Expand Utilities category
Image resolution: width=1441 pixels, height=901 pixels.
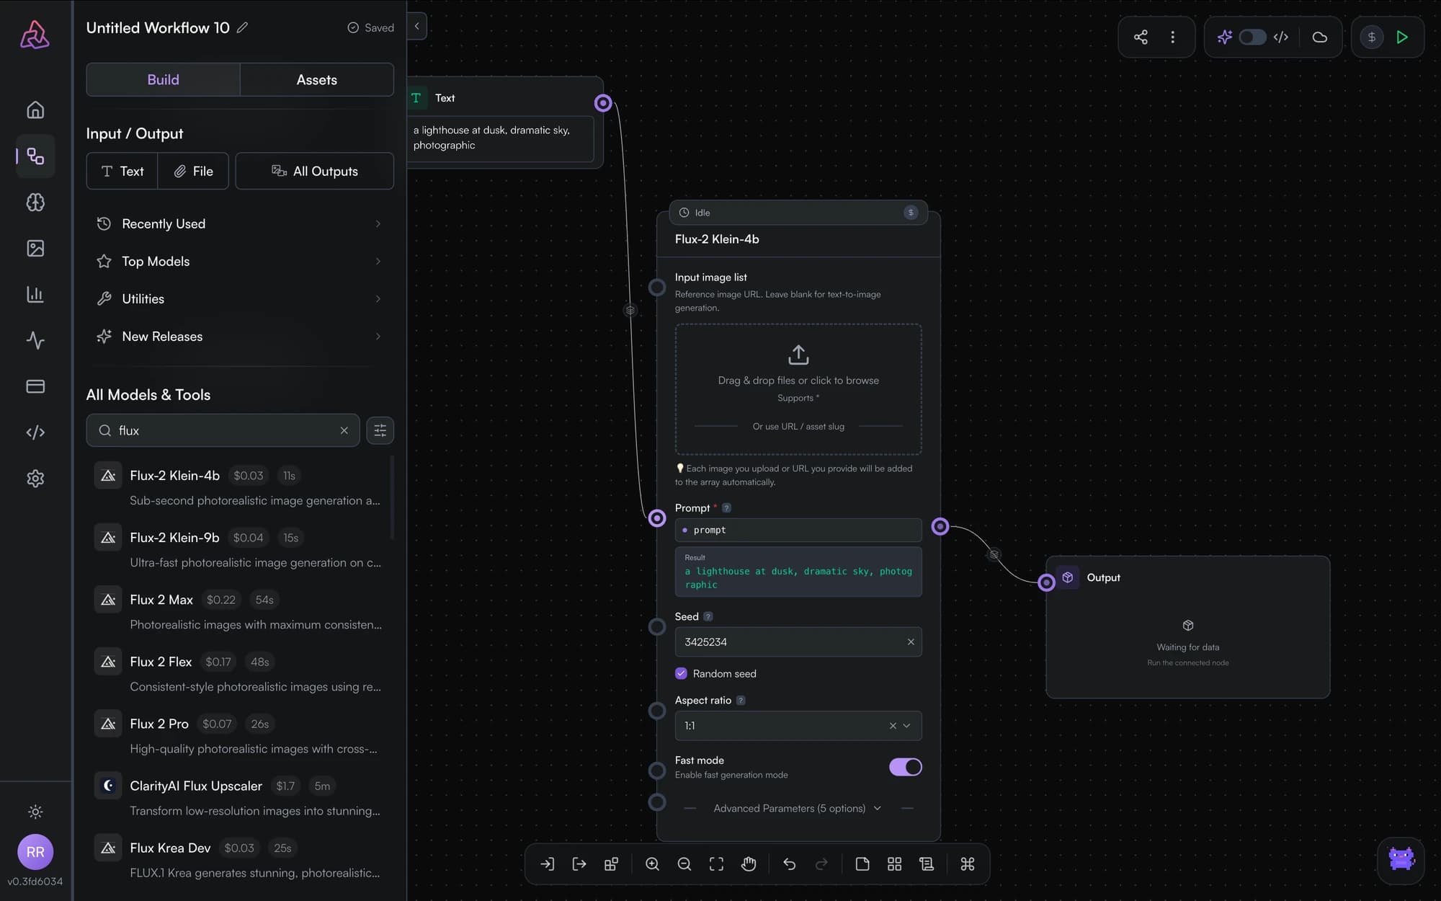click(240, 298)
